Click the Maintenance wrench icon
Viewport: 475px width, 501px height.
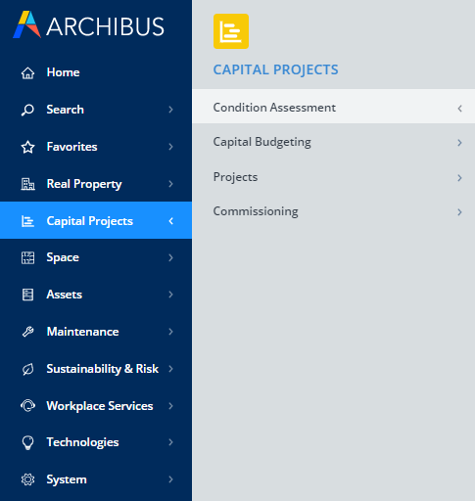point(27,332)
